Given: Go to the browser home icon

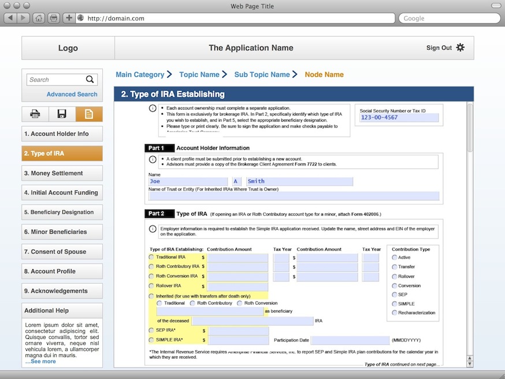Looking at the screenshot, I should click(x=39, y=18).
